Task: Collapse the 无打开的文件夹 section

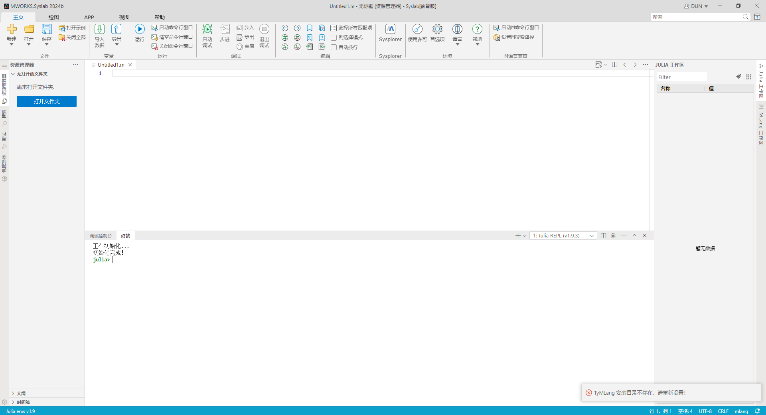Action: (47, 74)
